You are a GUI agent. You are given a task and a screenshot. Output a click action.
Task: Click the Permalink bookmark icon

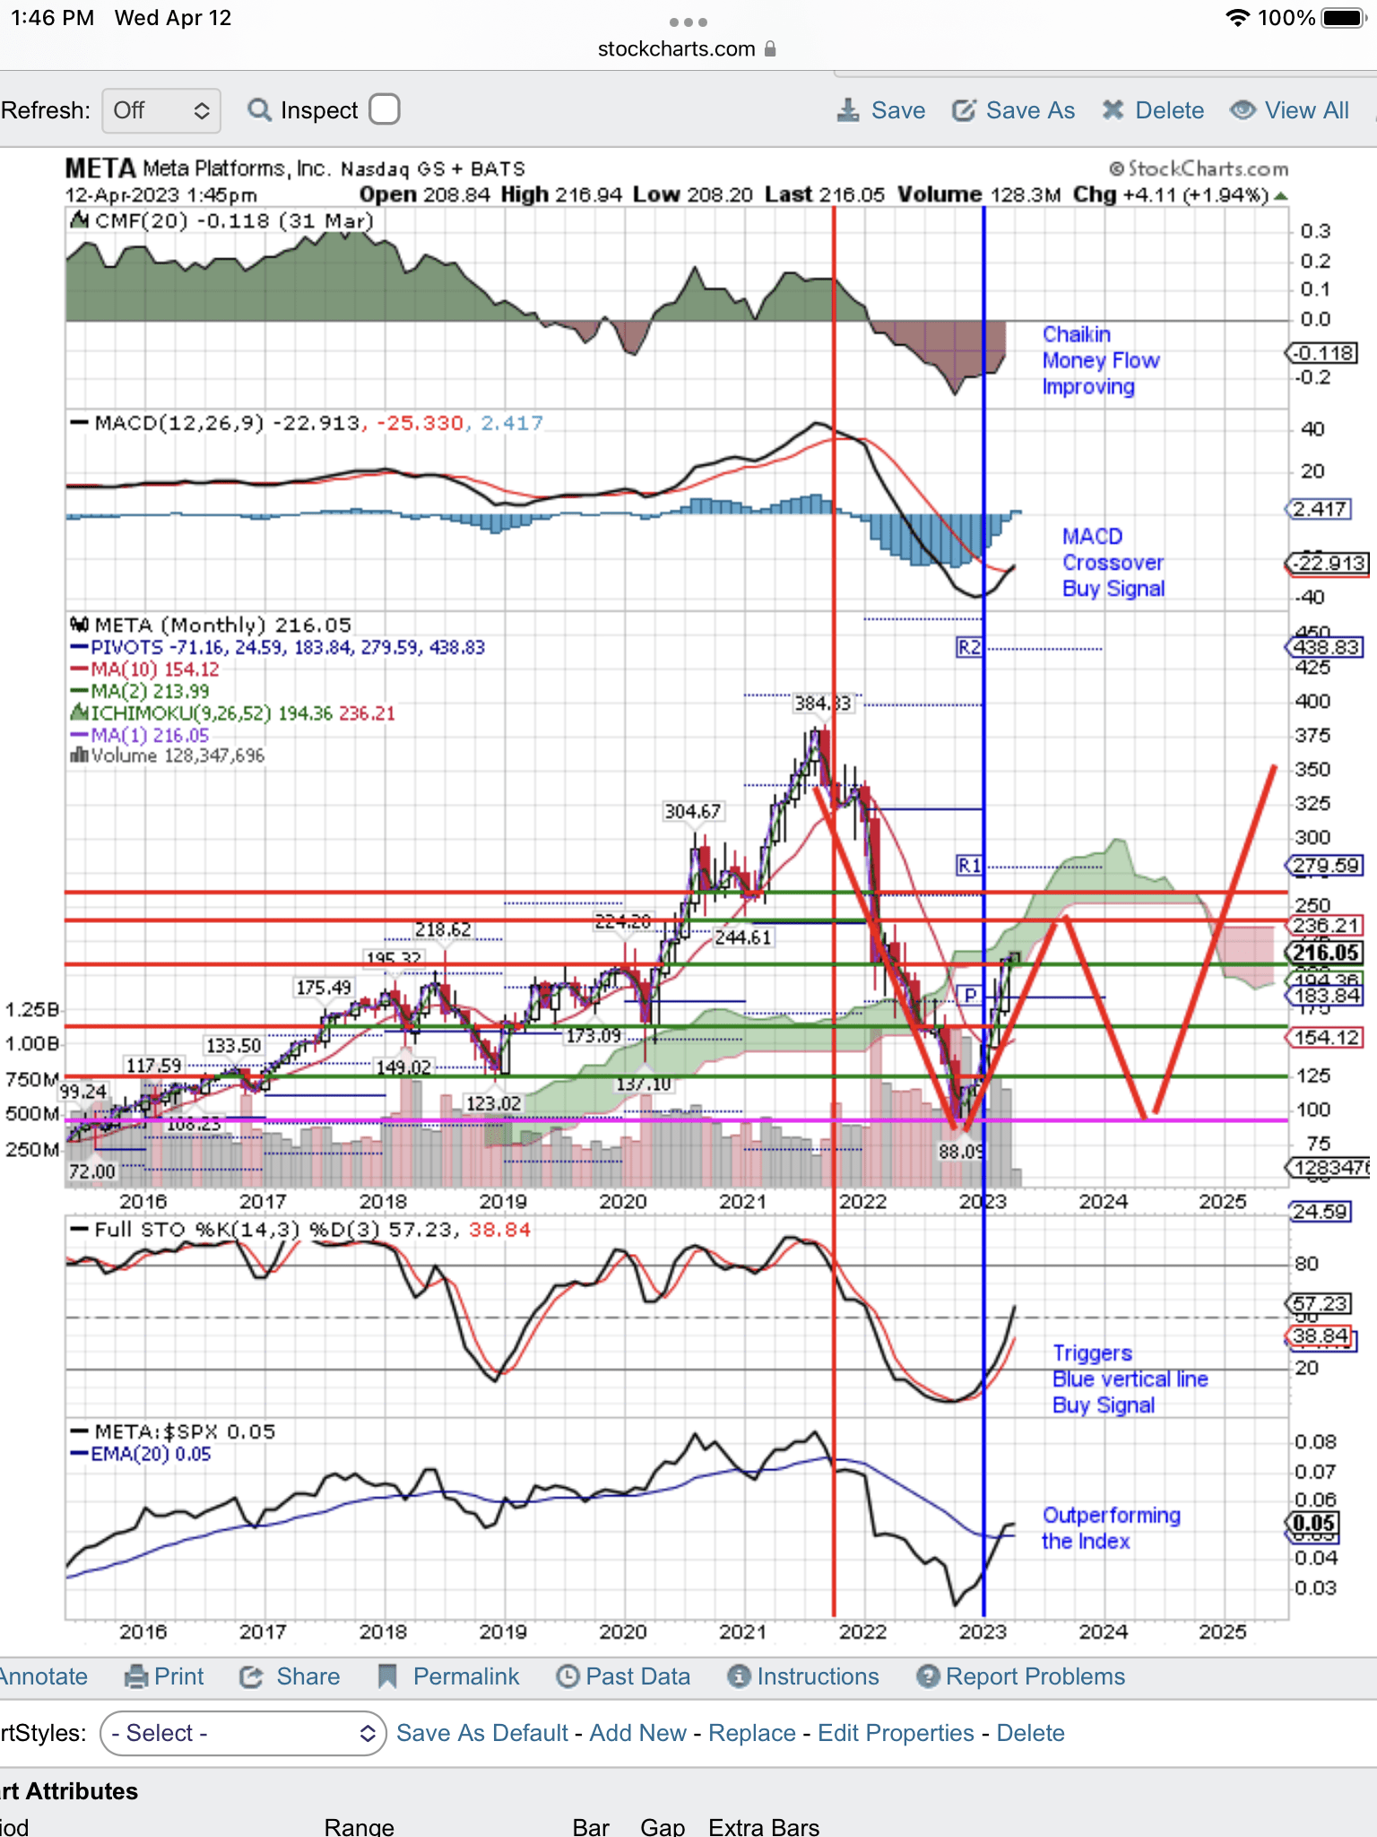[x=387, y=1676]
